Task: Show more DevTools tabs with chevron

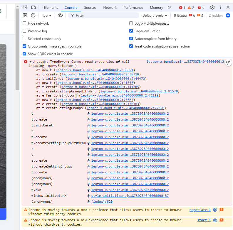Action: [170, 8]
